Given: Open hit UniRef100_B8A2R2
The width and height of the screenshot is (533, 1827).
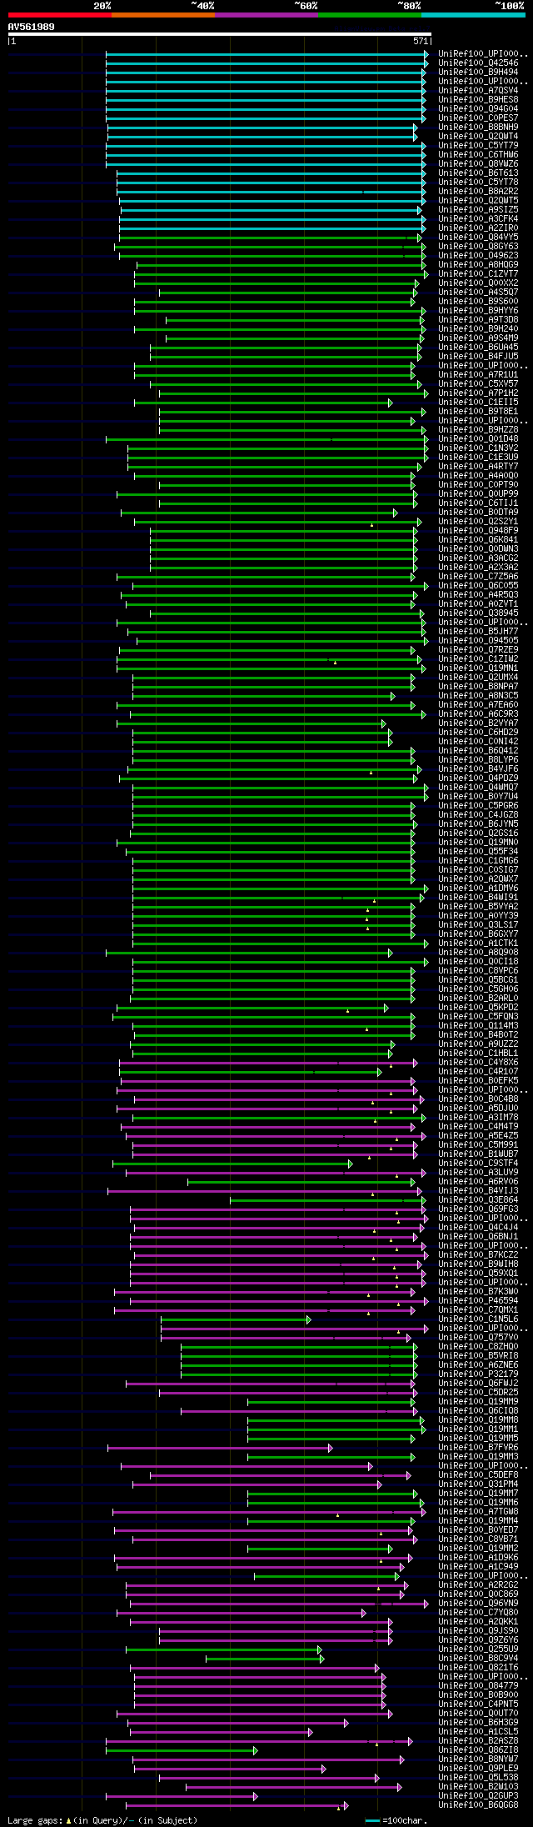Looking at the screenshot, I should coord(478,191).
